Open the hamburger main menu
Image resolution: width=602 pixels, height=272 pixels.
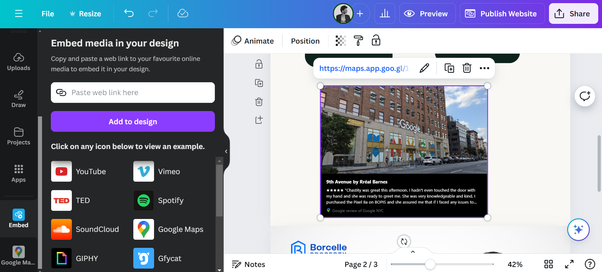19,13
